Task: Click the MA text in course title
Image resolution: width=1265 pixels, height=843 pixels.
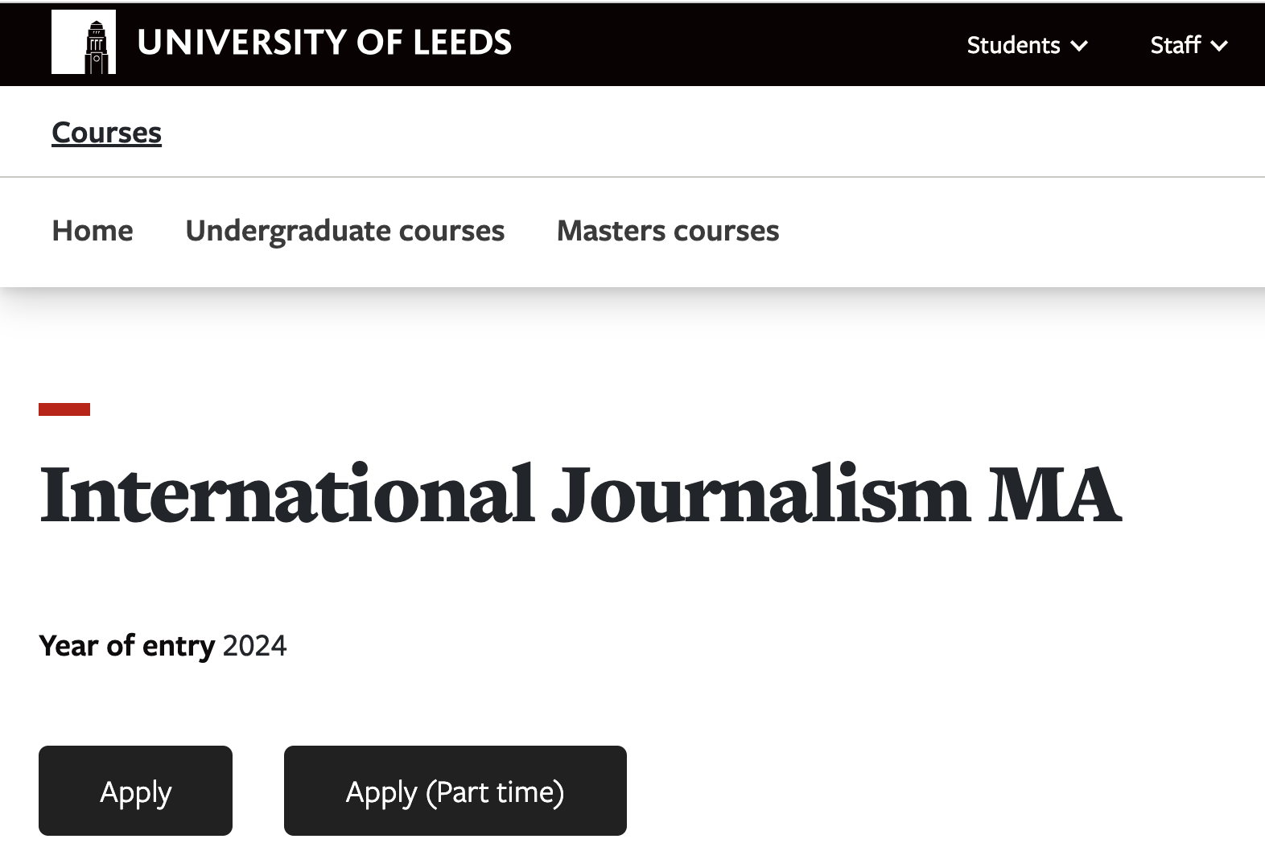Action: pos(1055,494)
